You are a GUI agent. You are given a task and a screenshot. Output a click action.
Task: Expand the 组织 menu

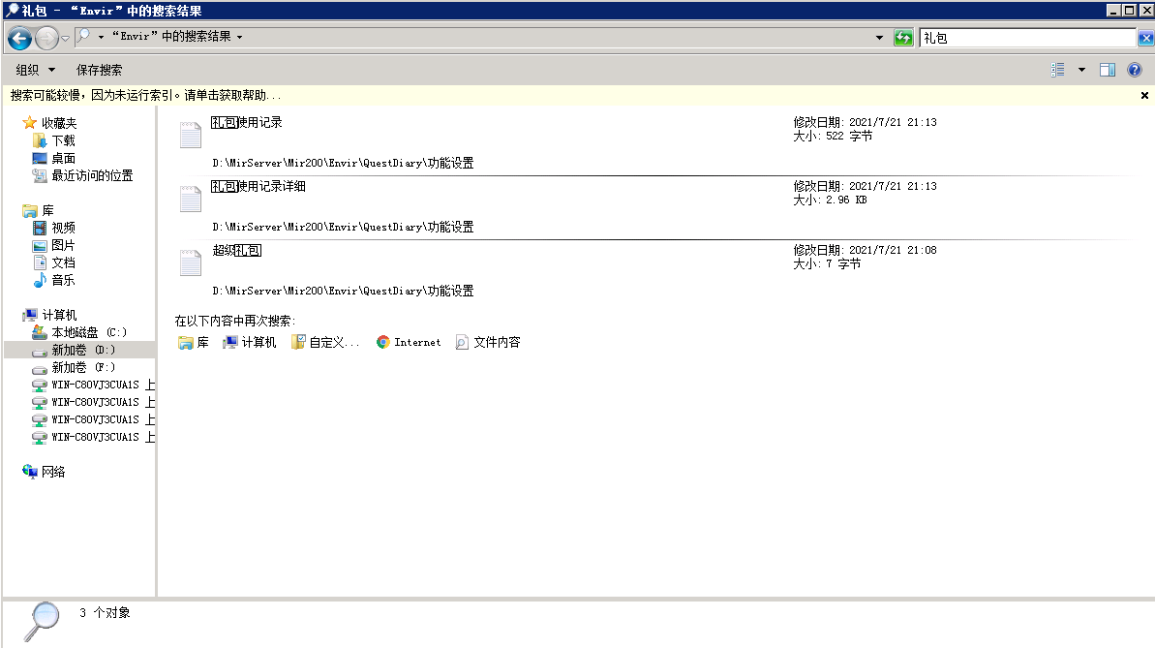point(36,70)
